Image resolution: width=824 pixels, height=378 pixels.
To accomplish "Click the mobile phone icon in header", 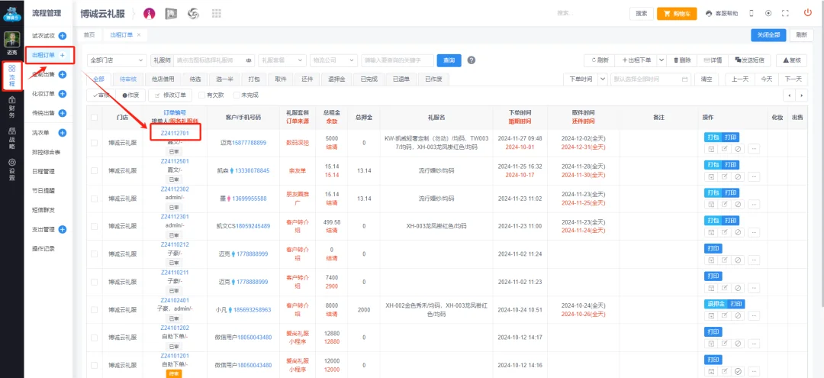I will (751, 14).
